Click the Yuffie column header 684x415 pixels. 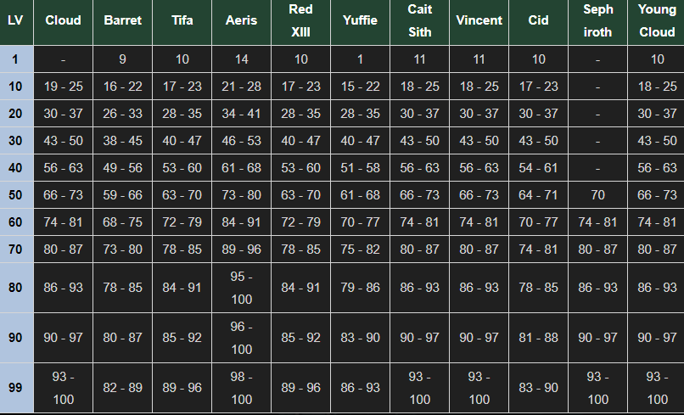[361, 20]
